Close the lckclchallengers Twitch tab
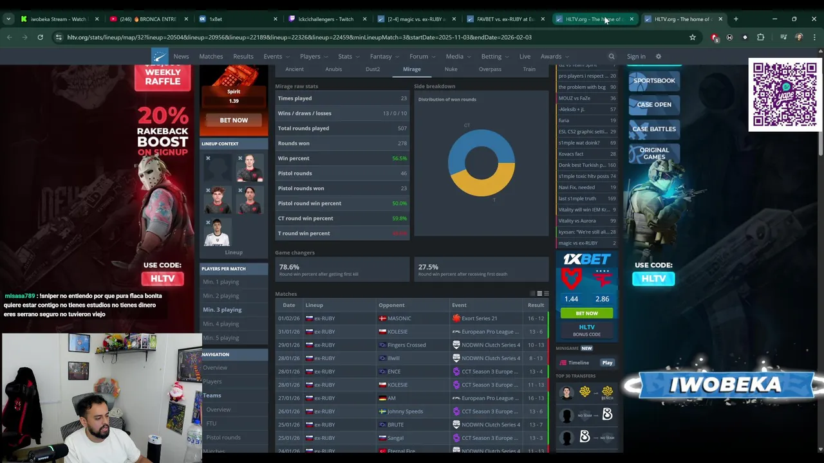Screen dimensions: 824x463 pos(364,19)
